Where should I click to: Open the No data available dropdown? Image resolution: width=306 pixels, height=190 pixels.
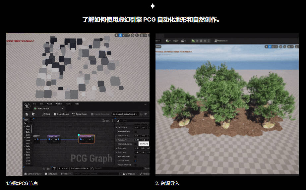pos(80,168)
